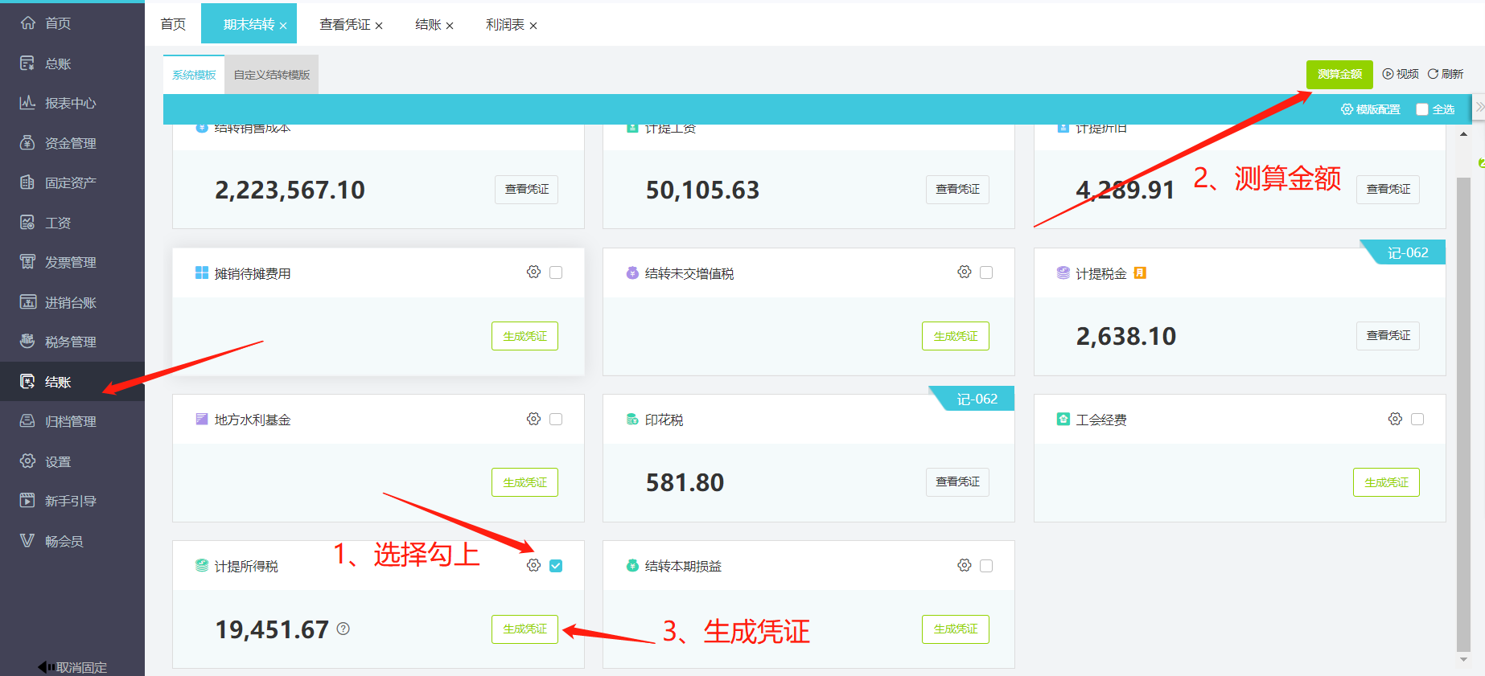This screenshot has width=1485, height=676.
Task: Click 生成凭证 on 摊销待摊费用 card
Action: (x=524, y=336)
